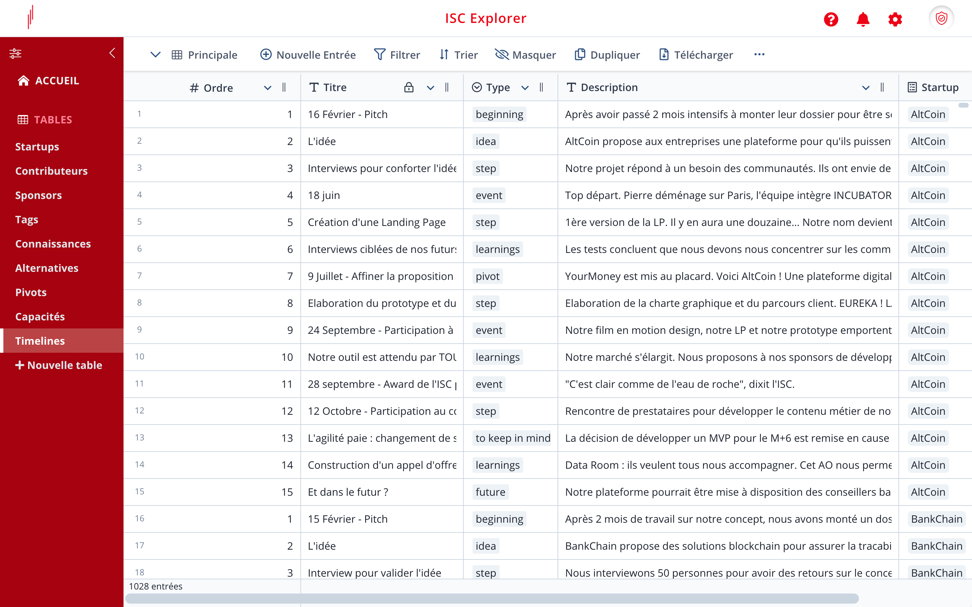
Task: Open notifications bell icon
Action: 863,19
